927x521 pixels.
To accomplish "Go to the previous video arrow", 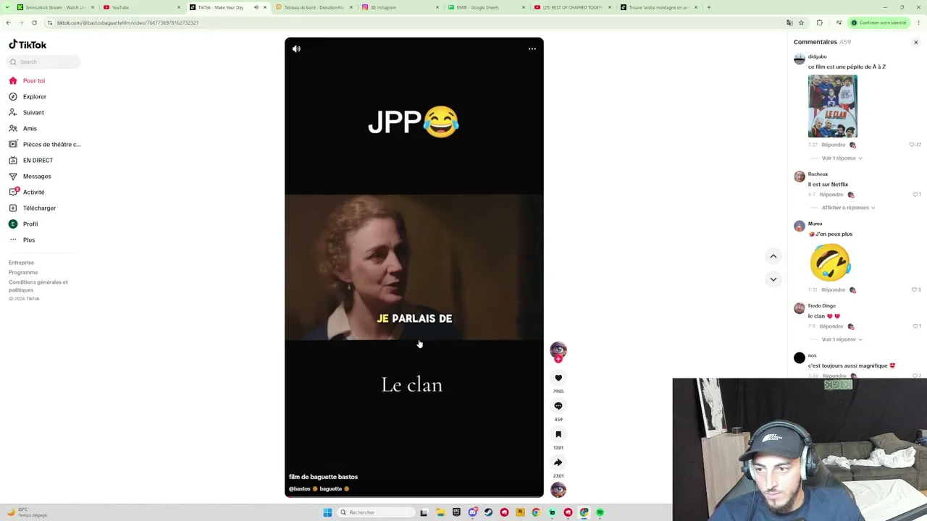I will [x=773, y=256].
